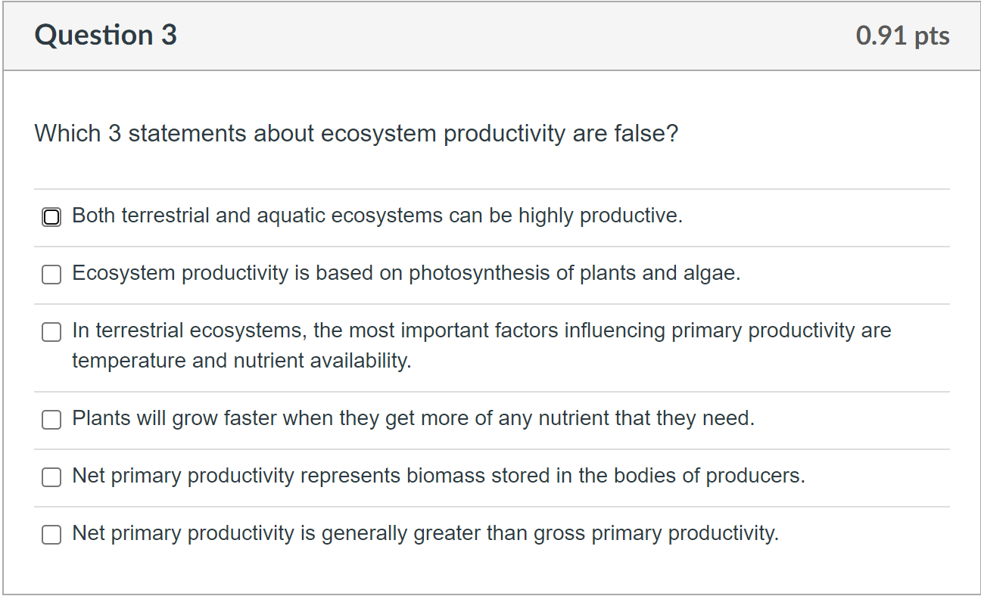The height and width of the screenshot is (596, 981).
Task: Click the 'Question 3' heading
Action: pos(105,36)
